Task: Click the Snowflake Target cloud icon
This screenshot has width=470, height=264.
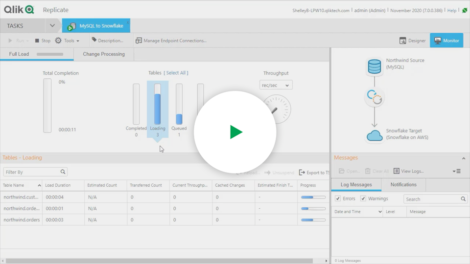Action: coord(375,136)
